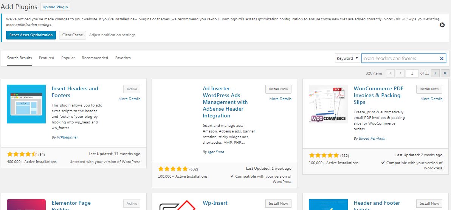Click the Upload Plugin button
451x210 pixels.
[x=55, y=7]
